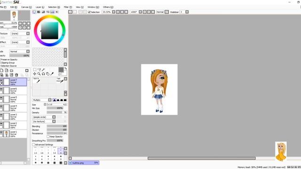Select the rectangular Selection tool
The height and width of the screenshot is (169, 301).
point(35,70)
